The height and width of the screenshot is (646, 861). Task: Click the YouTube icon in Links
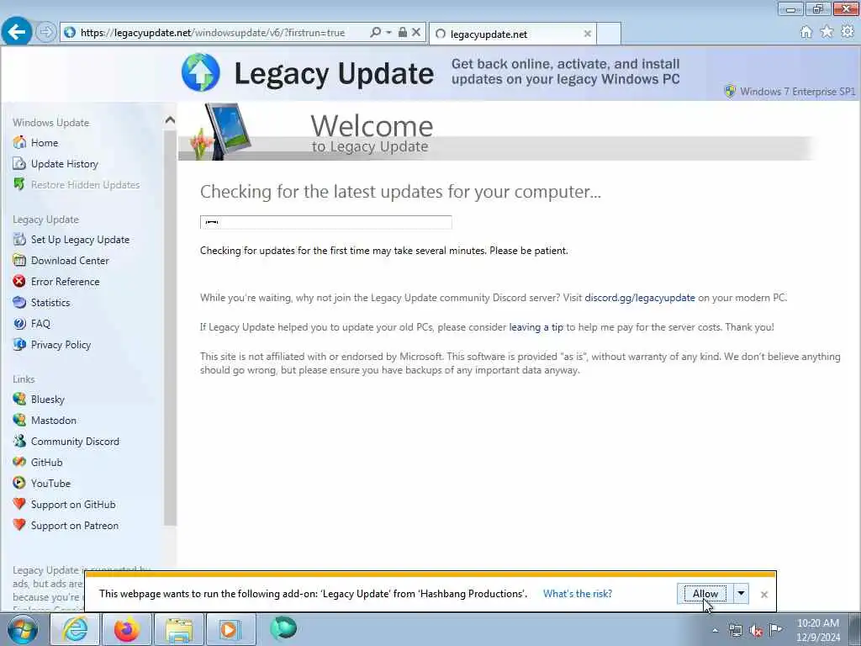click(x=19, y=483)
